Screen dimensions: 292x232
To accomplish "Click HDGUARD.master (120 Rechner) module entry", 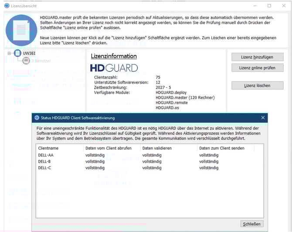I will click(185, 97).
